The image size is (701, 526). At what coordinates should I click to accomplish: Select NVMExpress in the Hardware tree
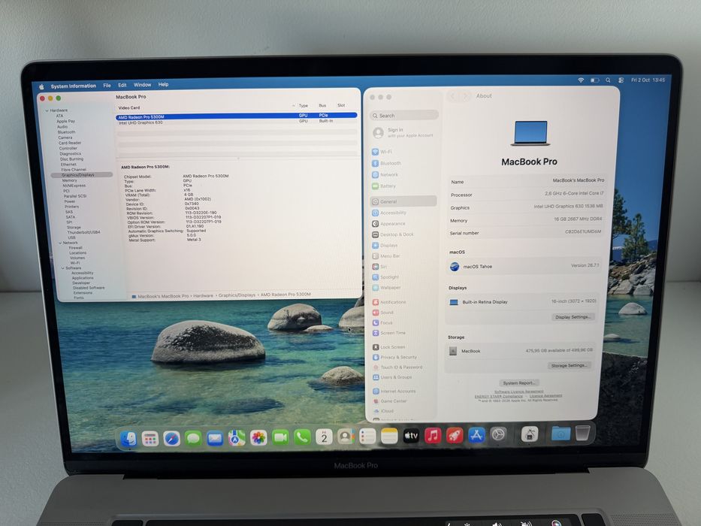(74, 186)
